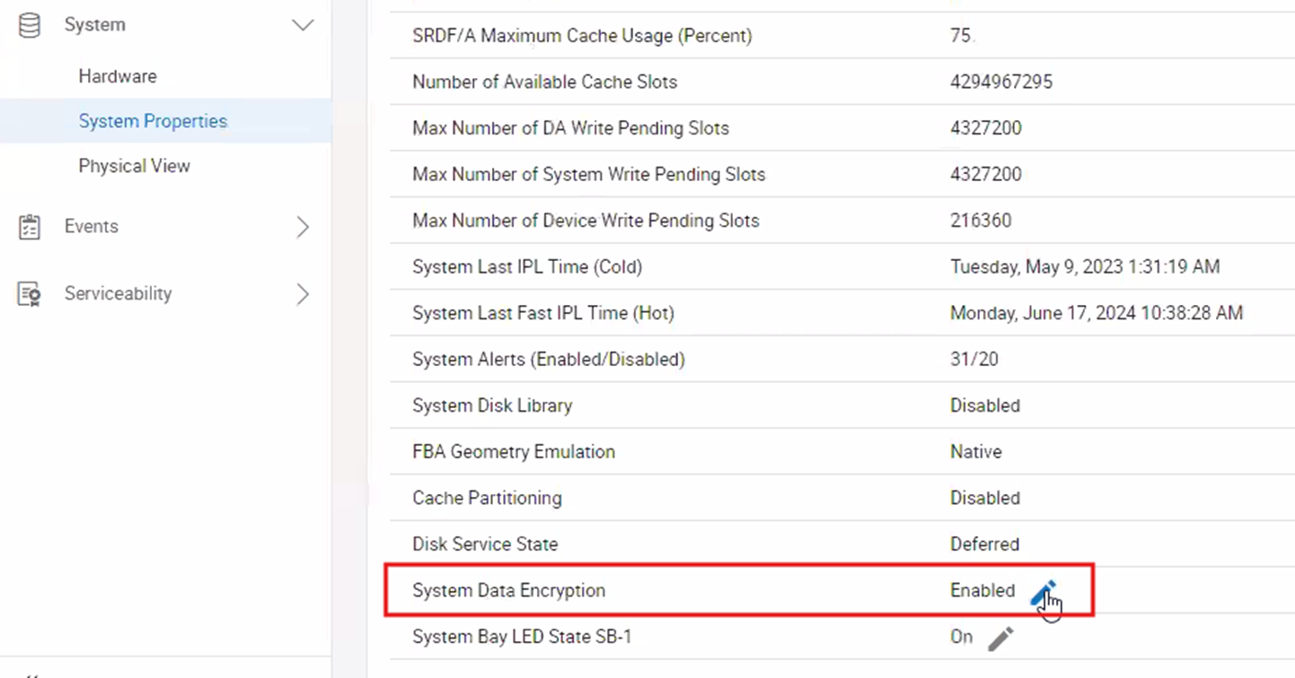Click System Last Fast IPL Time (Hot) label

point(542,313)
